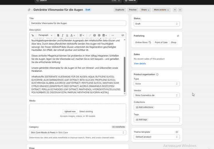214x149 pixels.
Task: Toggle italic formatting in description editor
Action: (63, 35)
